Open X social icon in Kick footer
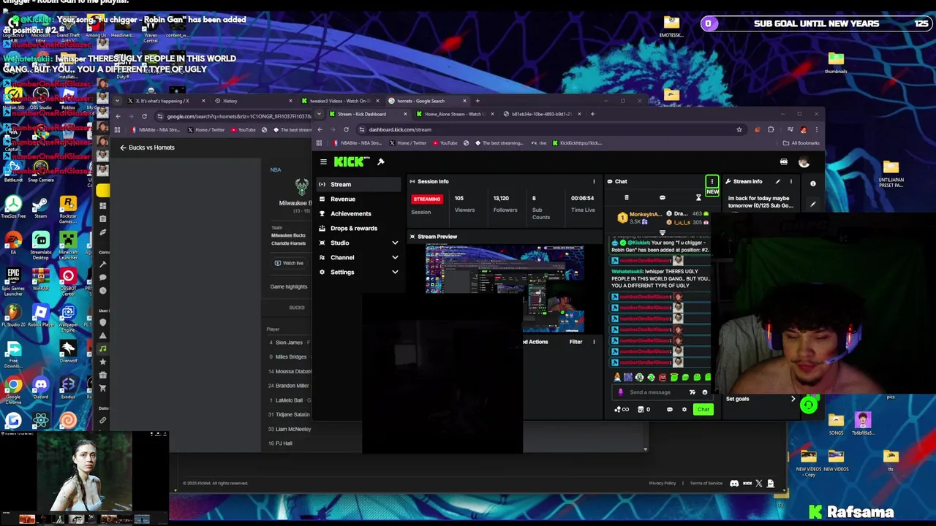Image resolution: width=936 pixels, height=526 pixels. (x=758, y=483)
